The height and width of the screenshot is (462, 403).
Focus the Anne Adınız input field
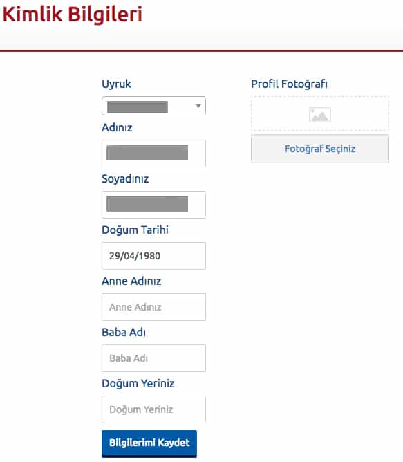pyautogui.click(x=153, y=307)
